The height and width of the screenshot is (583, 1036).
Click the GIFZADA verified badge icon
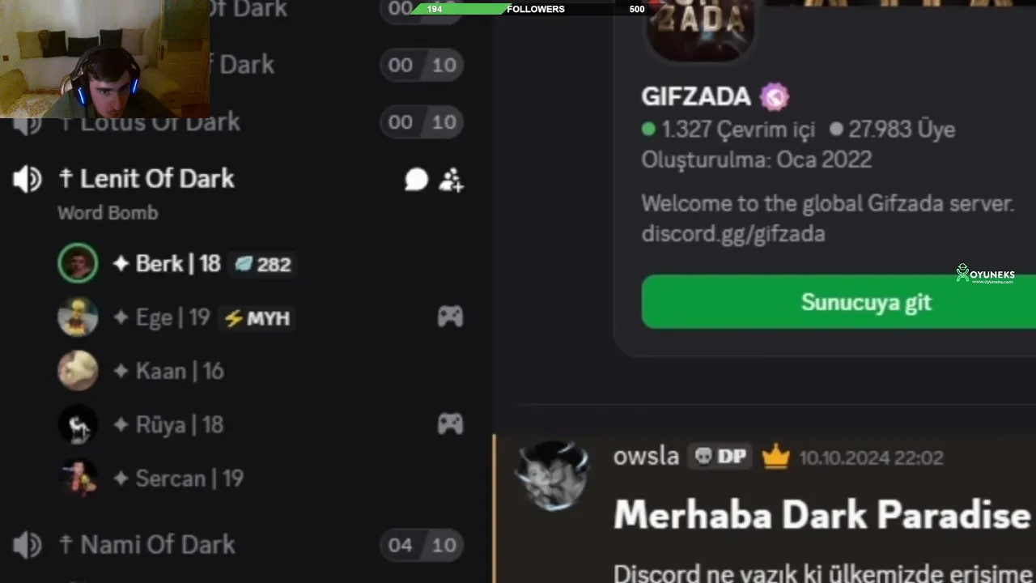(x=775, y=97)
